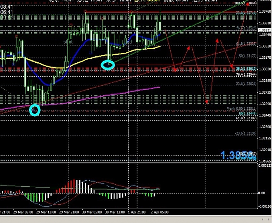Viewport: 272px width, 223px height.
Task: Click the 'start' text label on chart
Action: click(x=68, y=42)
